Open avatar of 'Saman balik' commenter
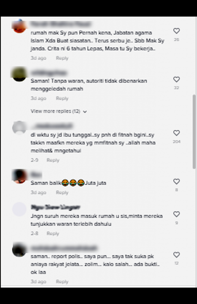The width and height of the screenshot is (197, 304). pos(19,176)
